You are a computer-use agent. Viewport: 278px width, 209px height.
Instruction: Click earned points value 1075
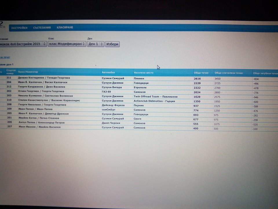[217, 124]
